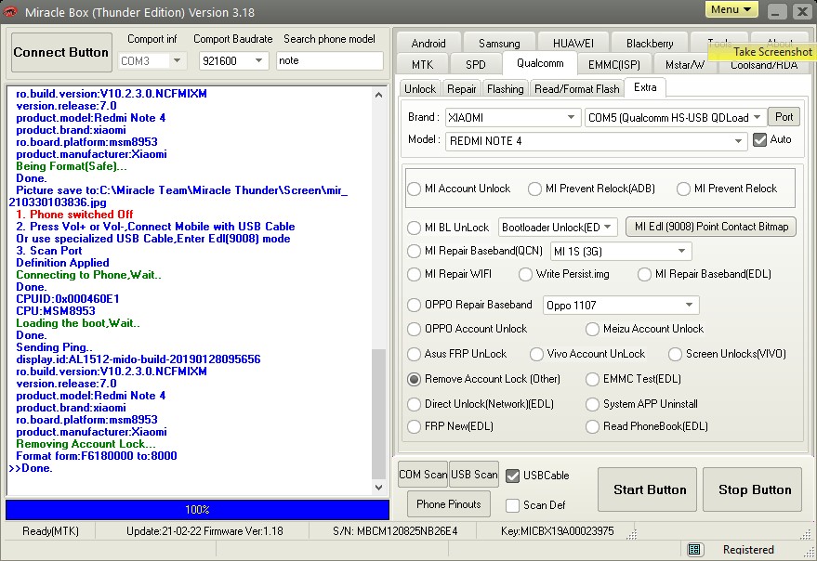Click the log panel scrollbar down arrow
The width and height of the screenshot is (817, 561).
click(379, 488)
